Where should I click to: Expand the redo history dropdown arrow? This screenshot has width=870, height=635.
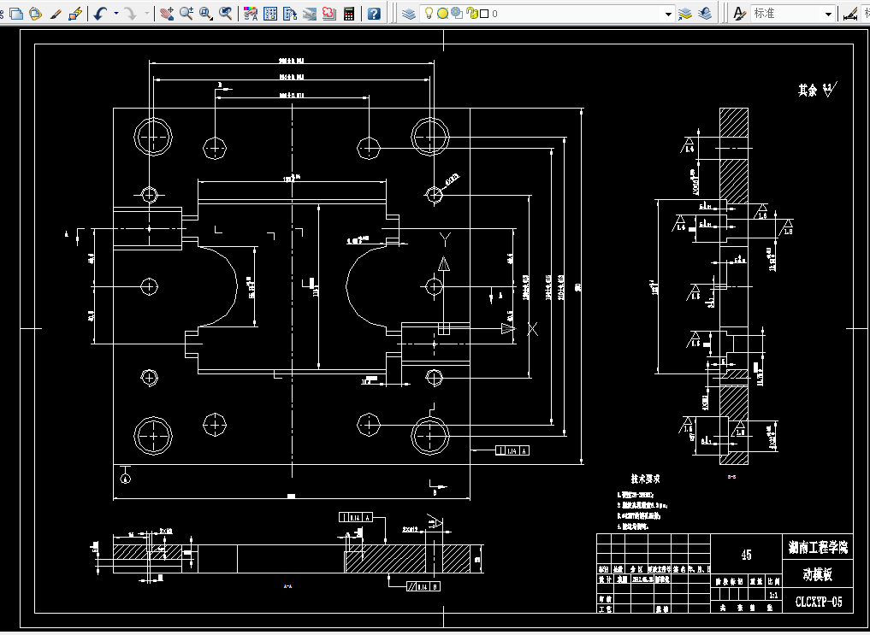pyautogui.click(x=147, y=14)
